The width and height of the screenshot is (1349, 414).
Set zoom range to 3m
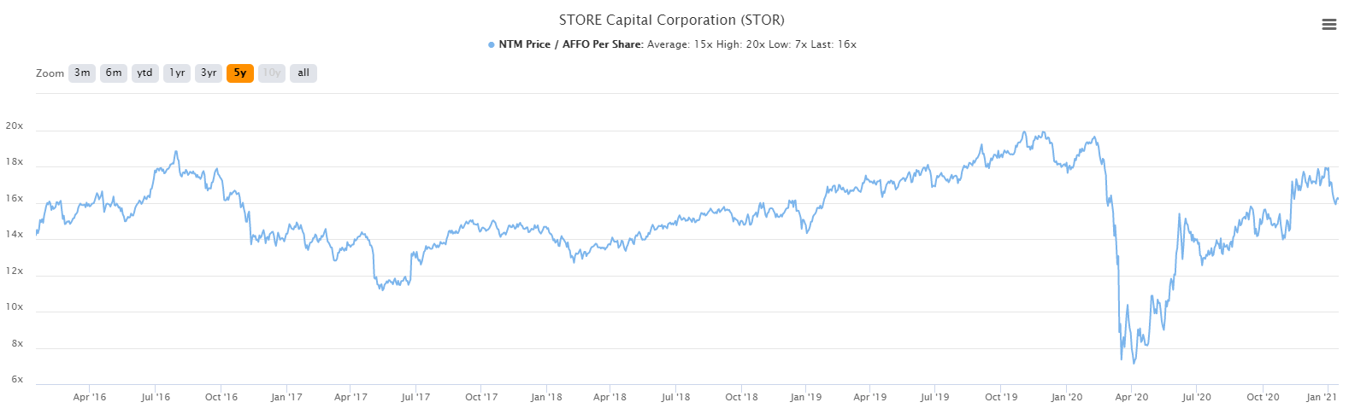[x=82, y=73]
